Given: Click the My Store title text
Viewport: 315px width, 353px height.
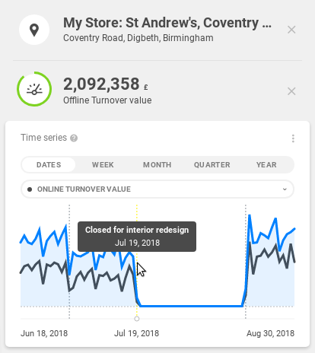Looking at the screenshot, I should (167, 23).
